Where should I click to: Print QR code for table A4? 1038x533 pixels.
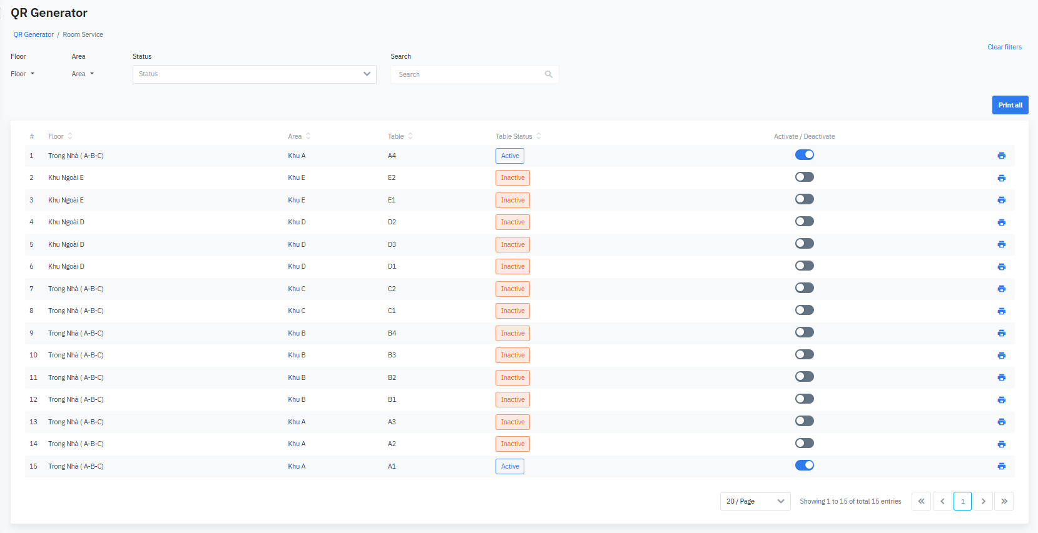click(x=1001, y=156)
